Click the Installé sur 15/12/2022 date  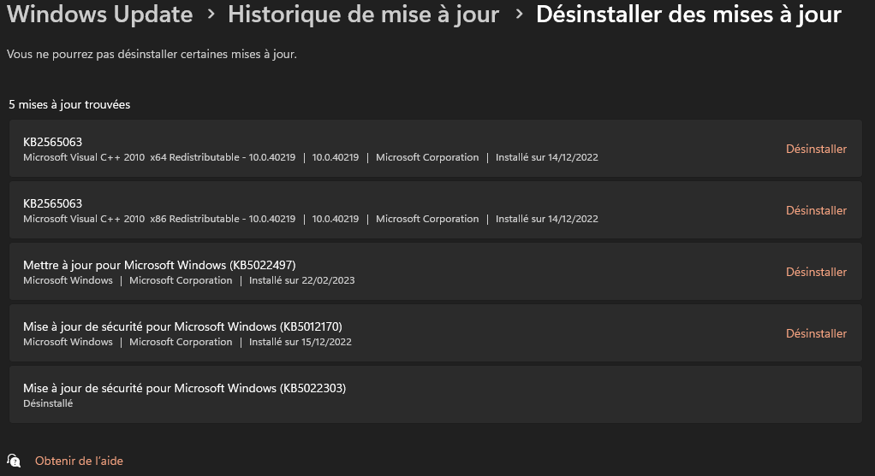[301, 342]
